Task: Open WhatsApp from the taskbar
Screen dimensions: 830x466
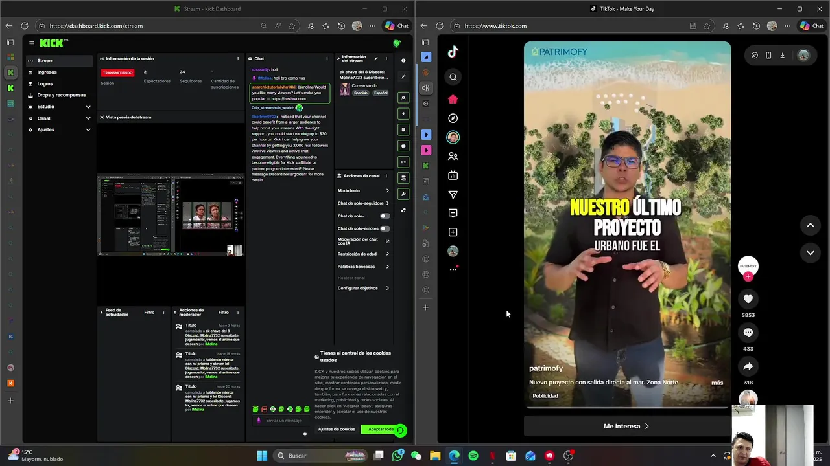Action: 397,456
